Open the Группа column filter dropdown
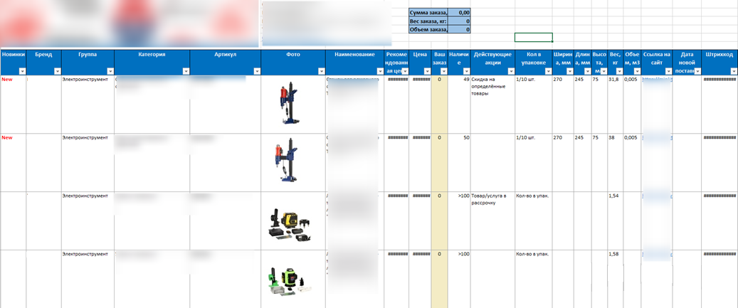The width and height of the screenshot is (738, 308). (110, 71)
